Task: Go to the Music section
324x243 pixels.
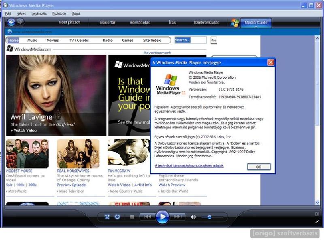Action: point(32,40)
